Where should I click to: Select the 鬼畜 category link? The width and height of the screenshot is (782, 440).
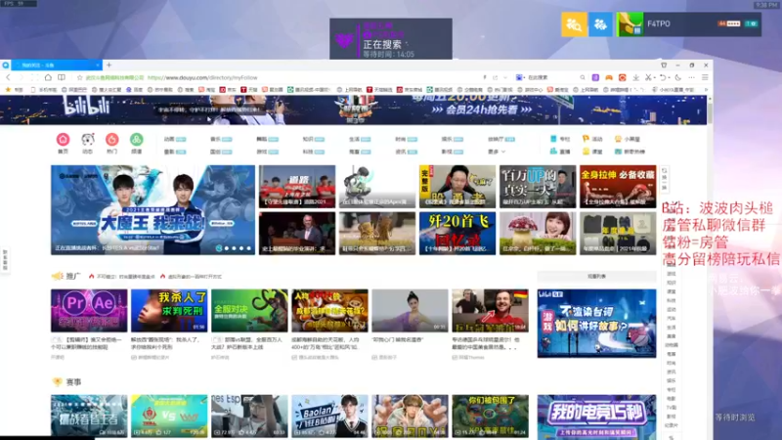tap(360, 152)
